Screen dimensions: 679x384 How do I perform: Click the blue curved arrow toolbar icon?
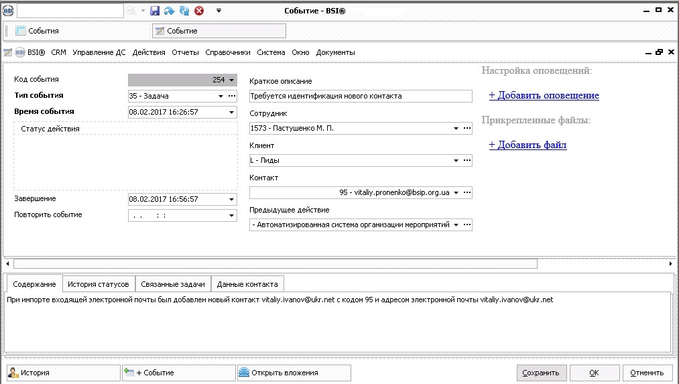(x=169, y=11)
